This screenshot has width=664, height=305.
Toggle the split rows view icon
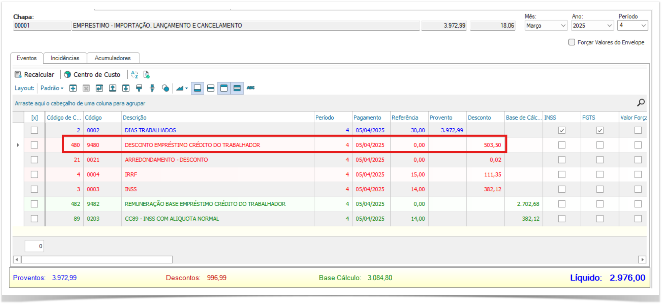[x=211, y=88]
